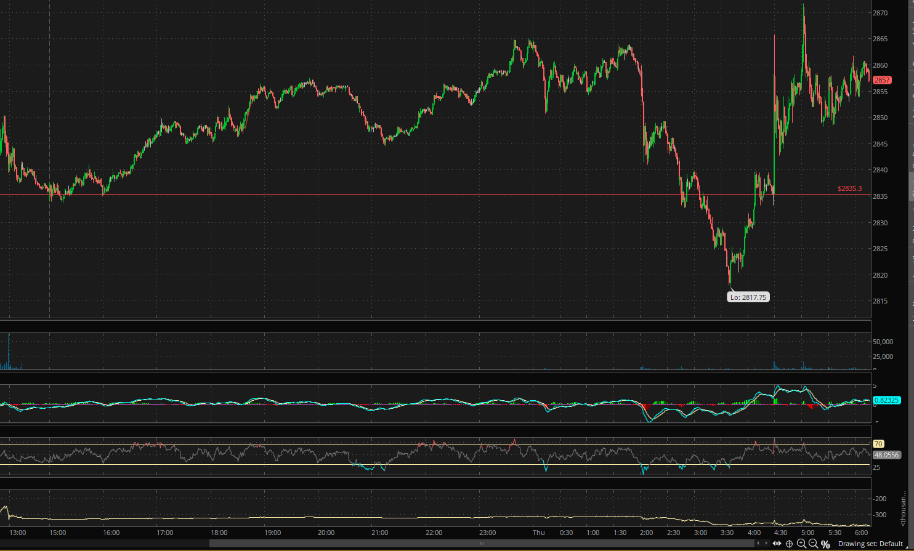Click the 18:00 time axis label
The image size is (914, 551).
pyautogui.click(x=219, y=533)
